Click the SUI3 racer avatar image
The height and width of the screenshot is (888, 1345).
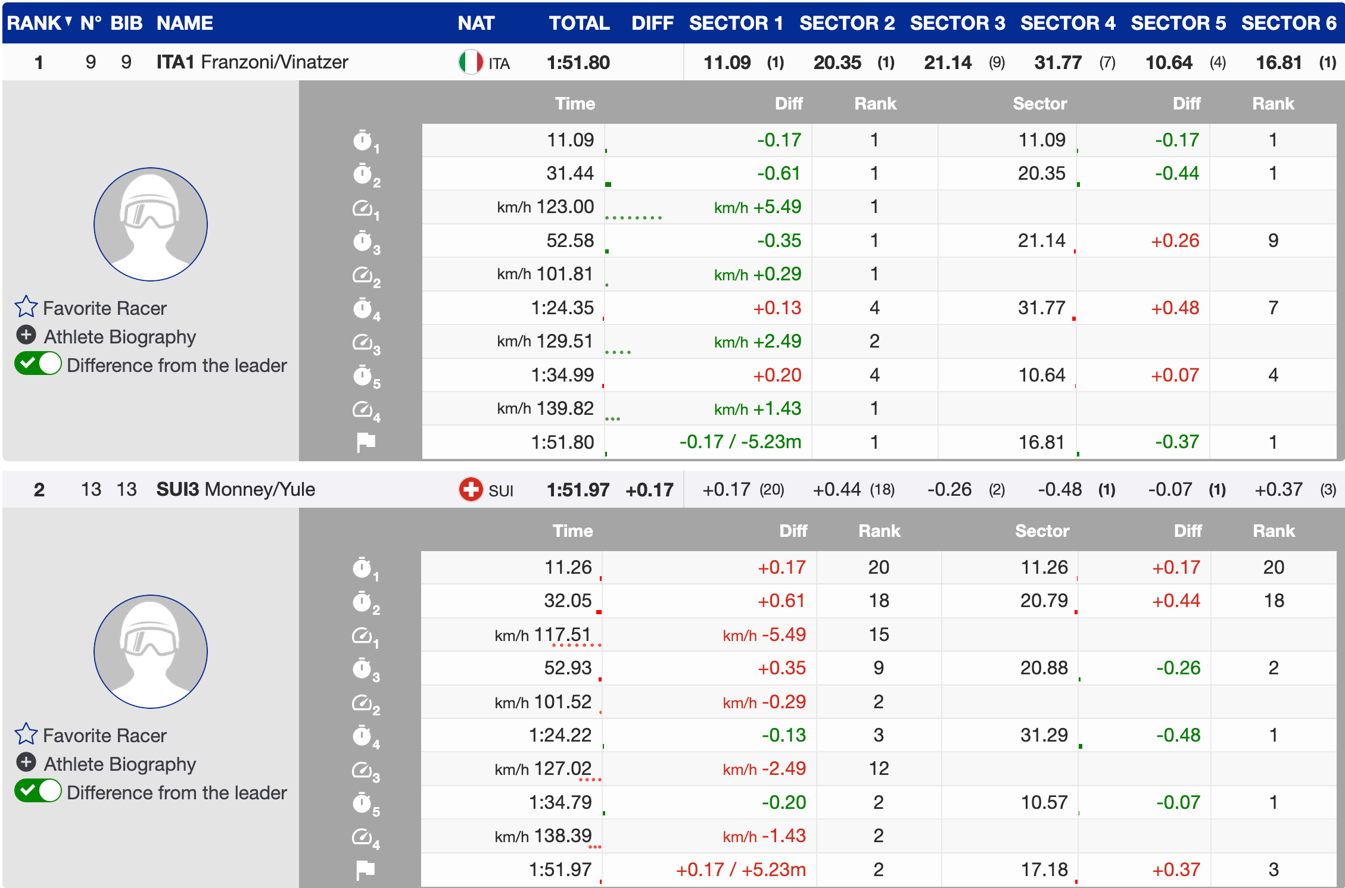(x=151, y=652)
